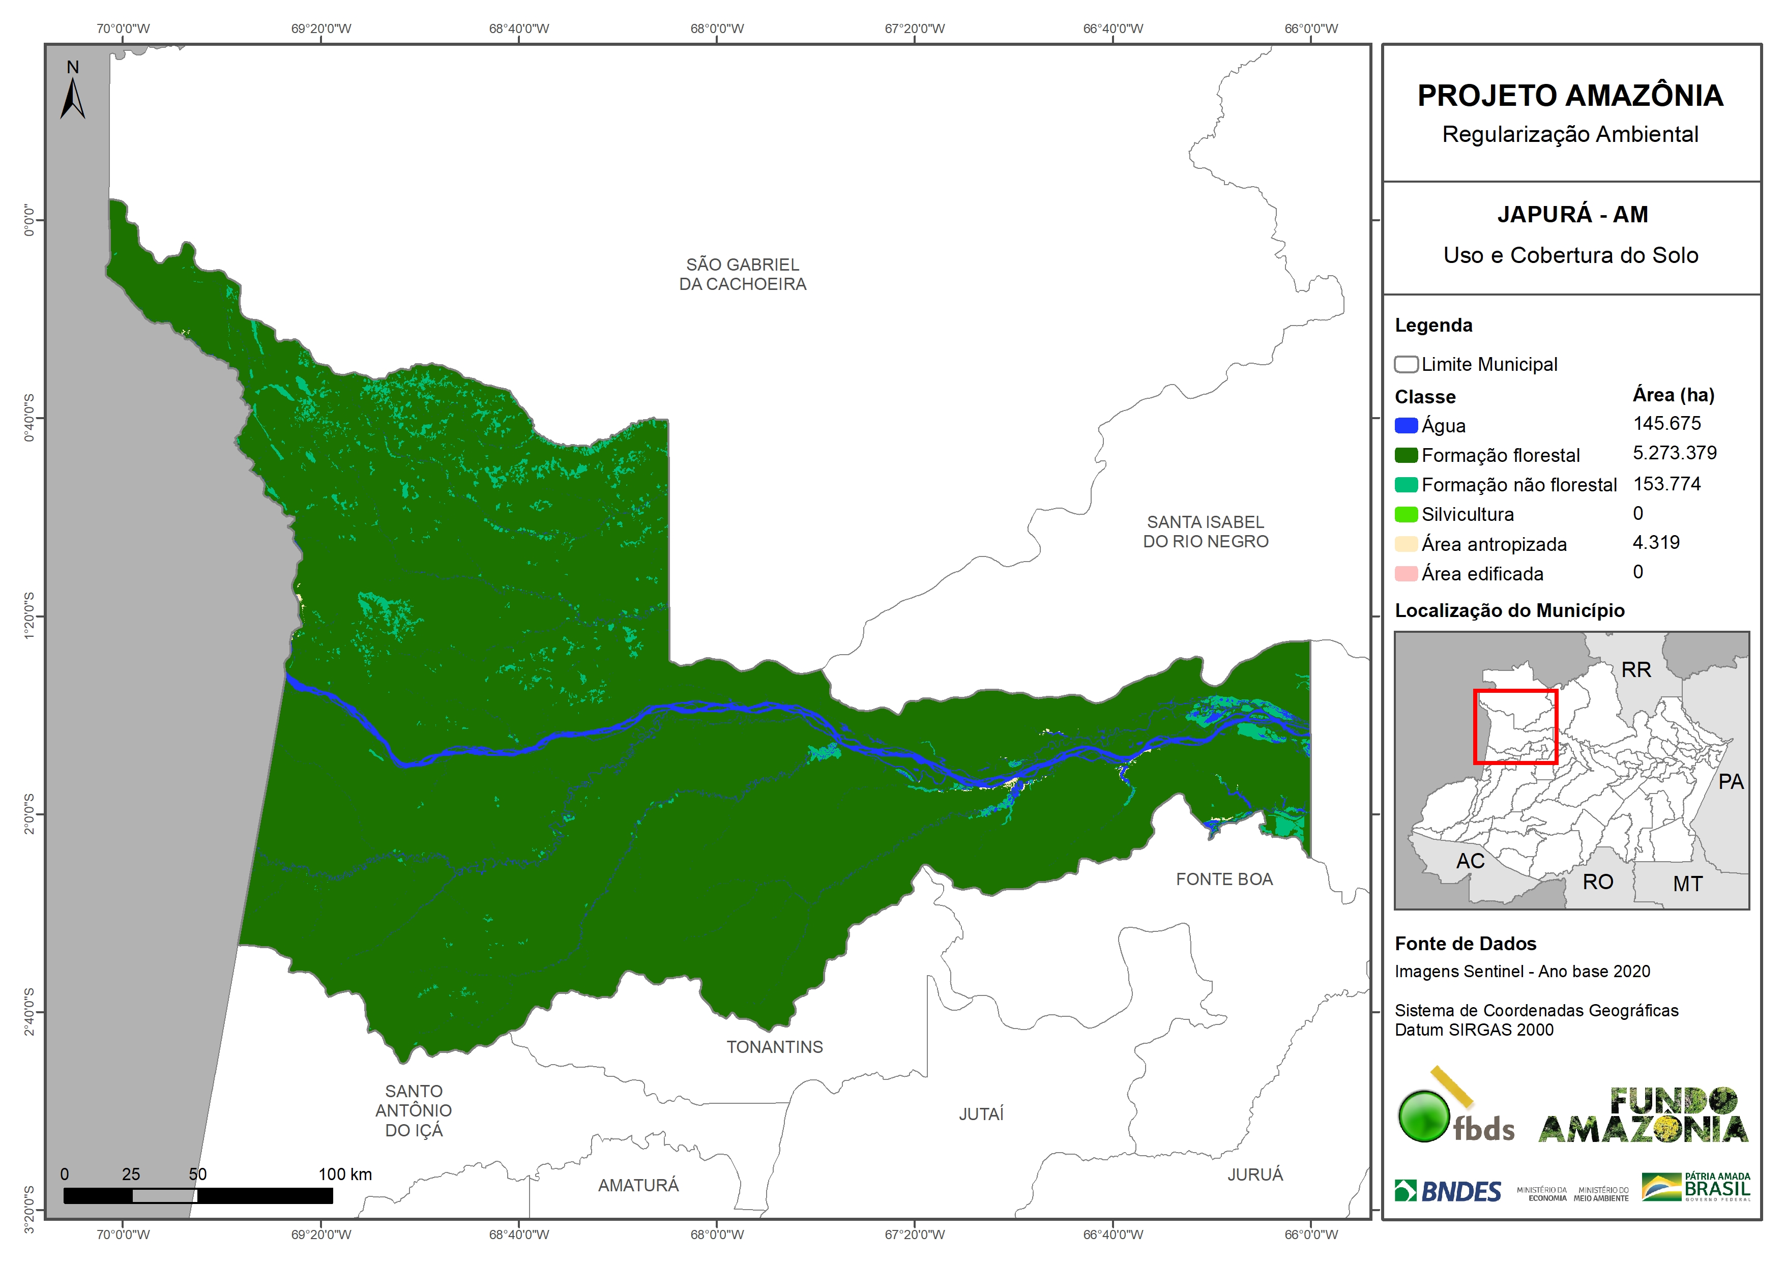Click the Santa Isabel do Rio Negro label
Viewport: 1785px width, 1262px height.
tap(1205, 531)
